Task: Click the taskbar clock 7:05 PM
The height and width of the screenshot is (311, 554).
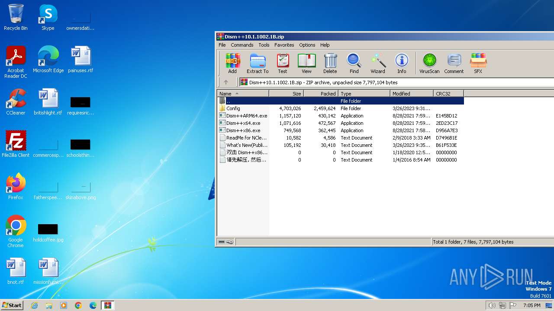Action: (531, 305)
